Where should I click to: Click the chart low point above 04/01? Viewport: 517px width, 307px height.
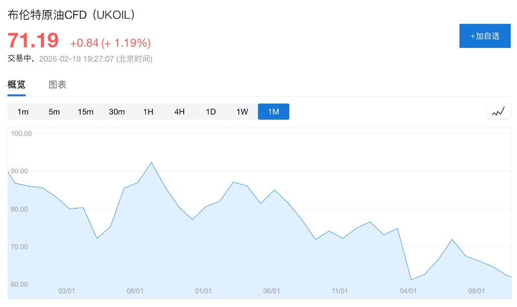411,279
